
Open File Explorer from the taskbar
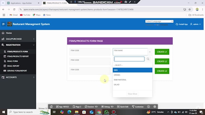click(x=77, y=112)
